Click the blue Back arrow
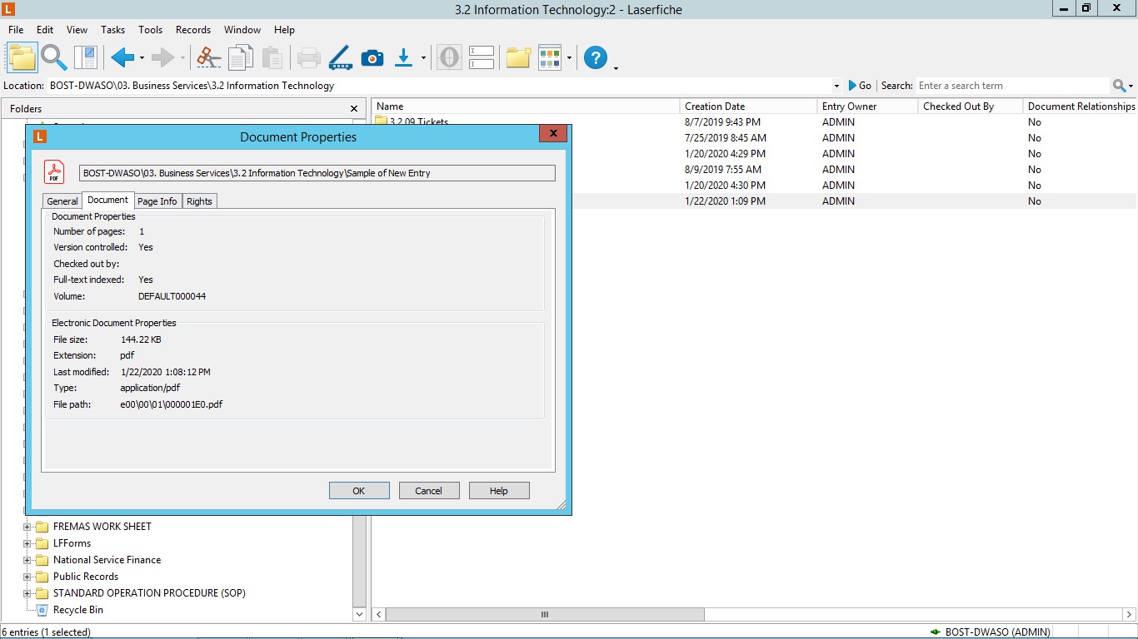1138x639 pixels. tap(122, 57)
